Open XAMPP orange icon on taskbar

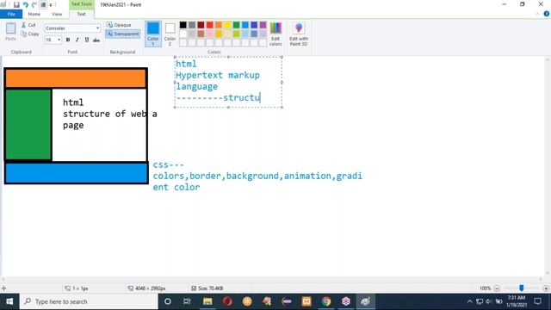click(306, 301)
